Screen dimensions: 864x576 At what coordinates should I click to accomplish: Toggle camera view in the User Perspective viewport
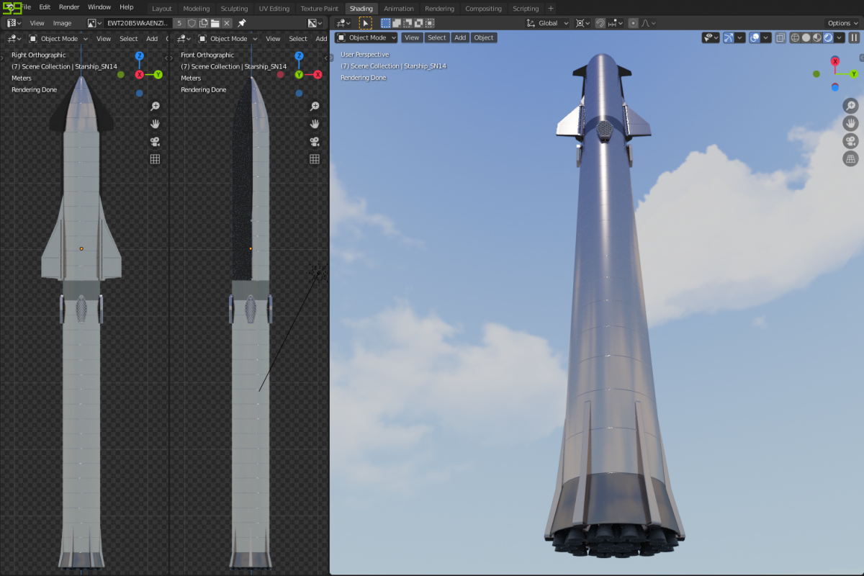coord(850,141)
